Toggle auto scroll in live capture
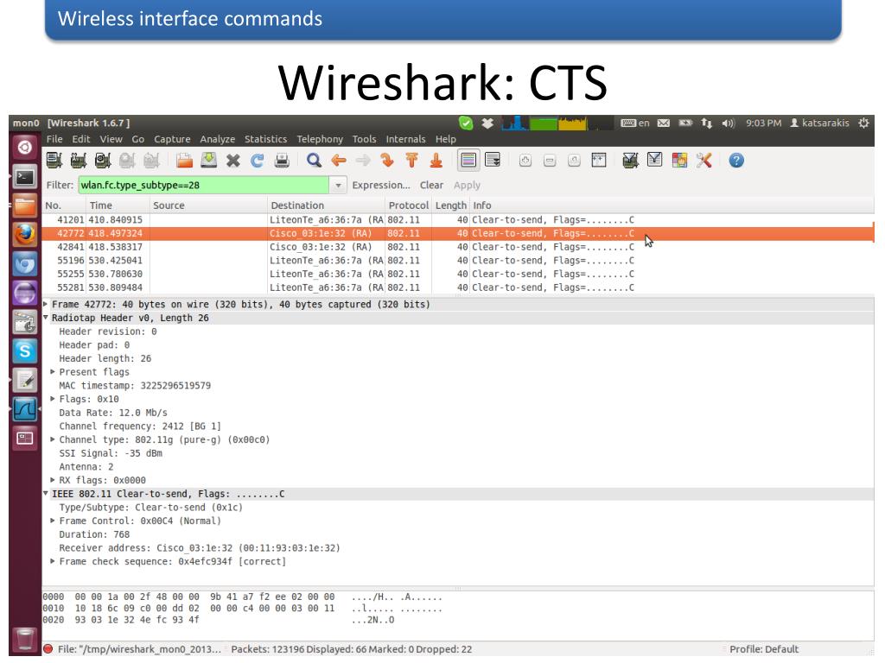 point(493,161)
